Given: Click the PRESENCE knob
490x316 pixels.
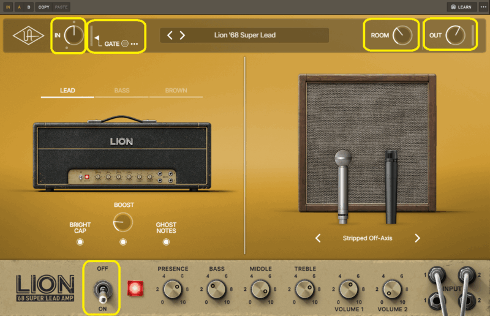Looking at the screenshot, I should point(173,289).
